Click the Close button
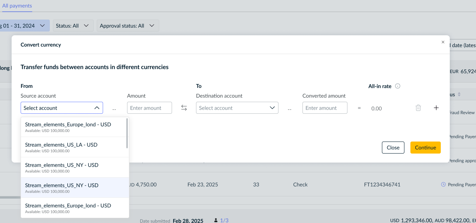The width and height of the screenshot is (476, 223). point(393,148)
